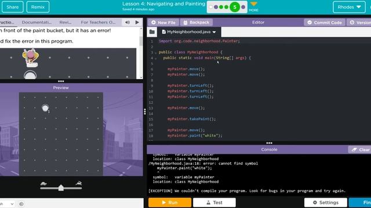The width and height of the screenshot is (371, 208).
Task: Switch to the Documentation tab
Action: click(x=37, y=22)
